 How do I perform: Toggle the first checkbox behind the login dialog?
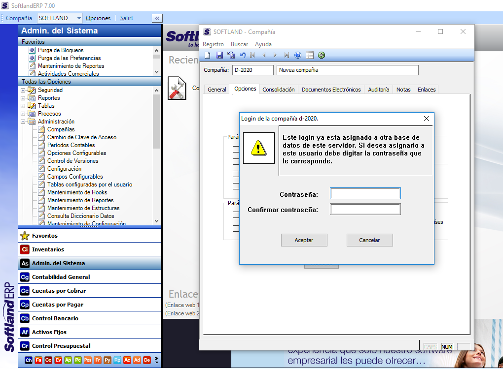tap(236, 149)
